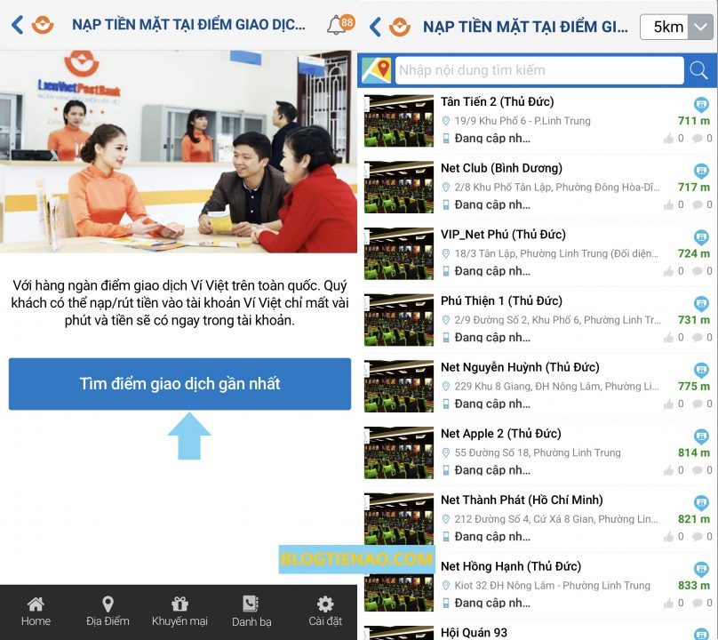This screenshot has height=640, width=718.
Task: Open the 5km distance dropdown
Action: [x=676, y=27]
